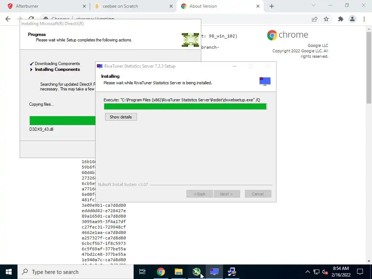Viewport: 372px width, 279px height.
Task: Go back in Chrome
Action: coord(8,19)
